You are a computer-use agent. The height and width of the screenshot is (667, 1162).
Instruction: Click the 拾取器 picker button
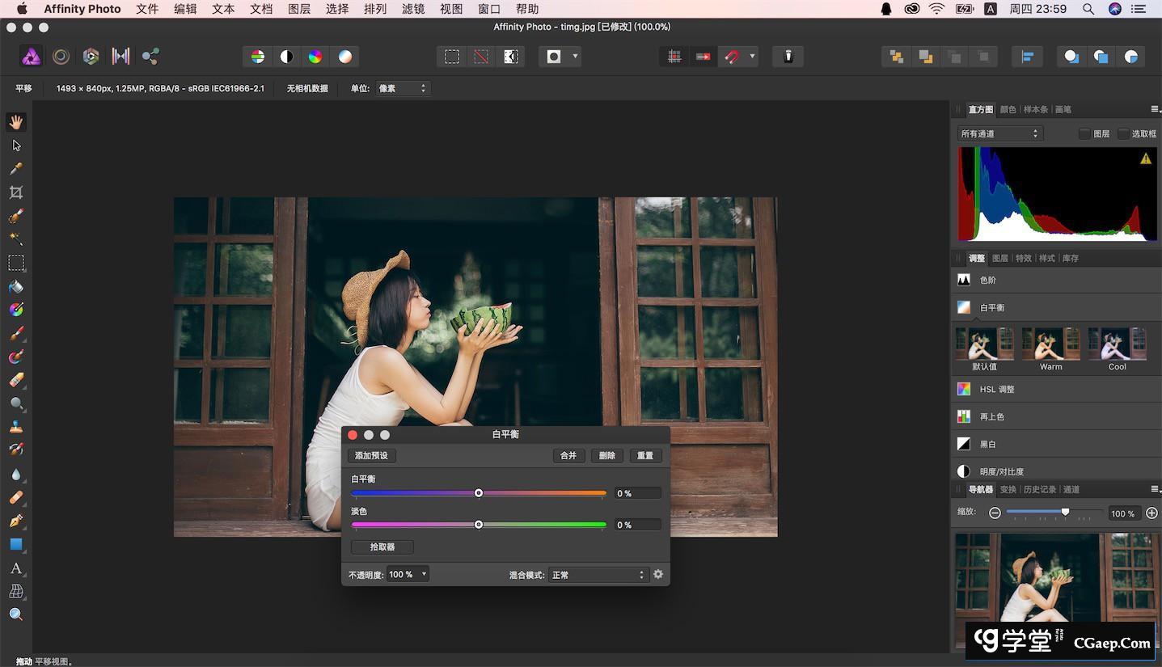pos(382,547)
